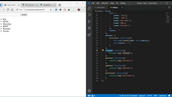Go forward in Chrome history
The height and width of the screenshot is (97, 172).
(x=4, y=10)
